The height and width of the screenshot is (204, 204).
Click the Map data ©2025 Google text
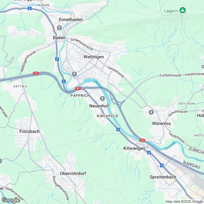point(185,202)
